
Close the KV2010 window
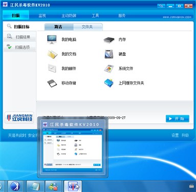tap(188, 6)
